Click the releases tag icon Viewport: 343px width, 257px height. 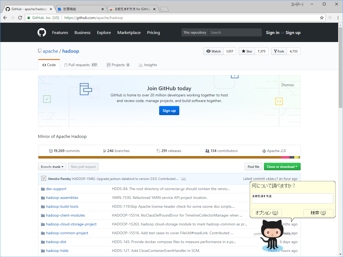tap(158, 151)
